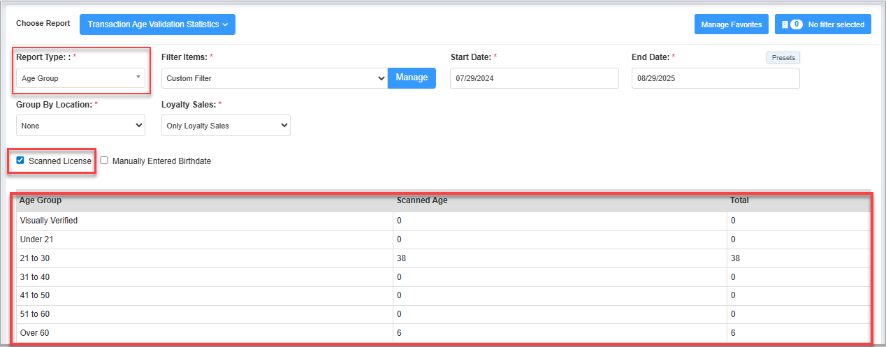Click the Start Date input field
886x347 pixels.
535,78
